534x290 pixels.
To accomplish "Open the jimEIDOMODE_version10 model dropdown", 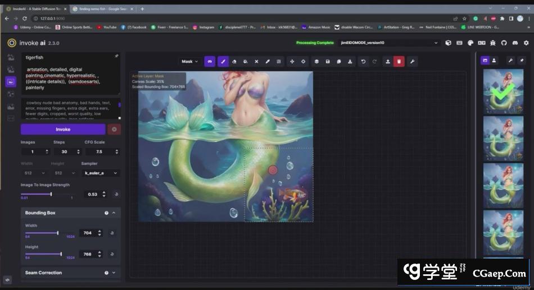I will click(388, 43).
